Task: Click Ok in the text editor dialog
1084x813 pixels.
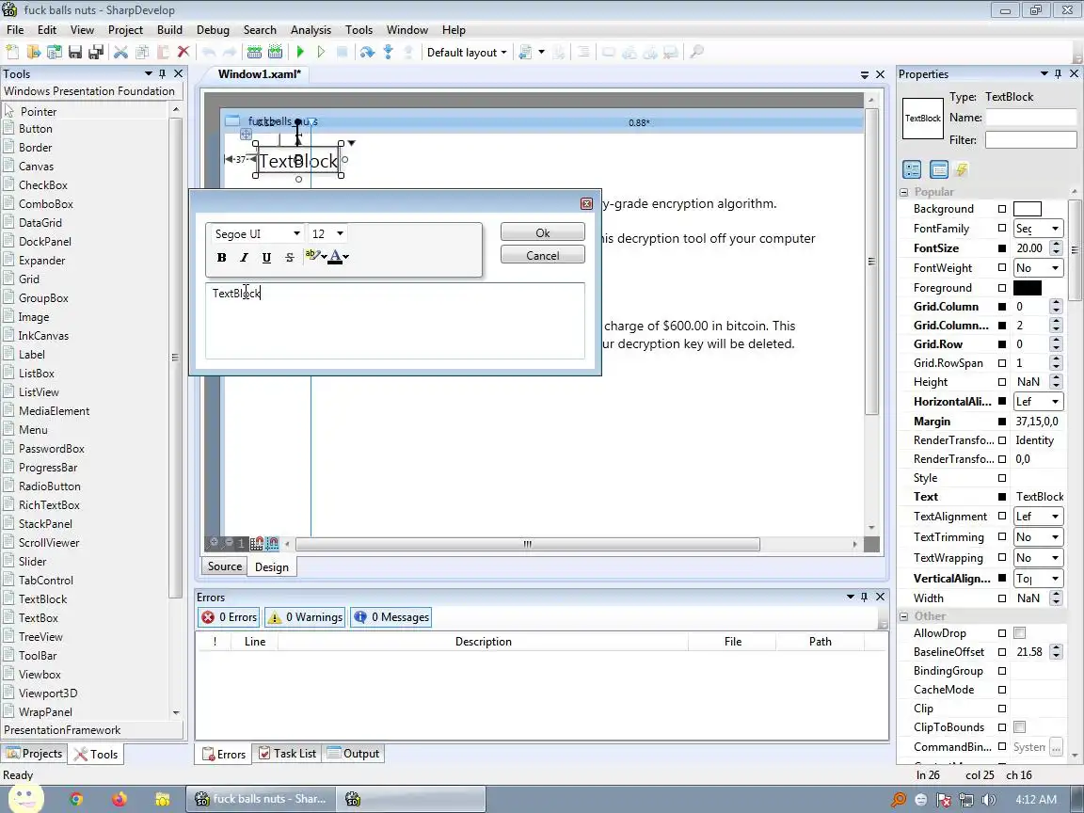Action: click(x=543, y=233)
